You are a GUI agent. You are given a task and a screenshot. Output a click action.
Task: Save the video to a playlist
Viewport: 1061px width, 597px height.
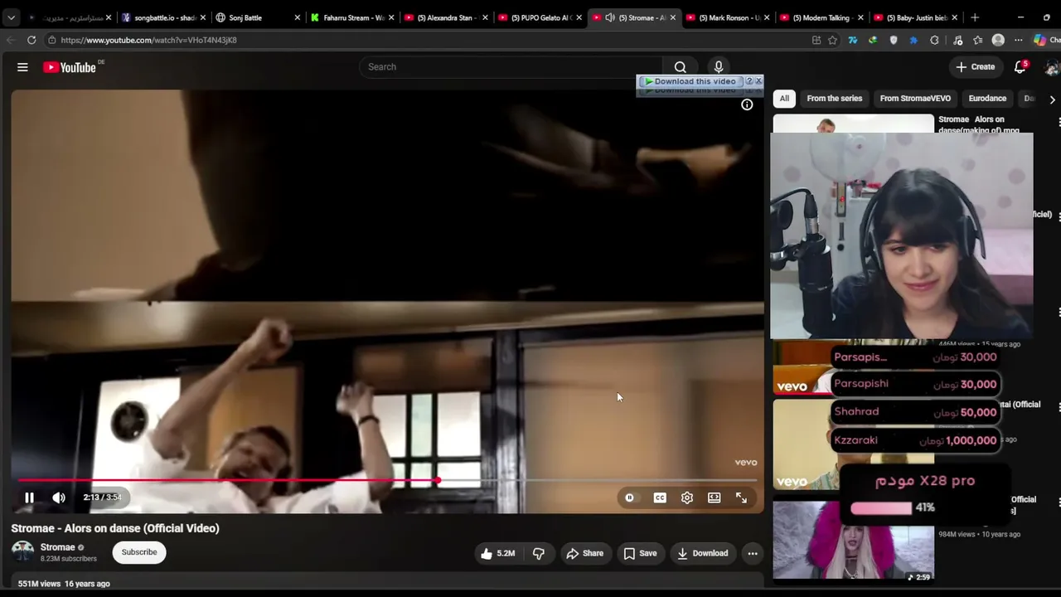point(640,553)
